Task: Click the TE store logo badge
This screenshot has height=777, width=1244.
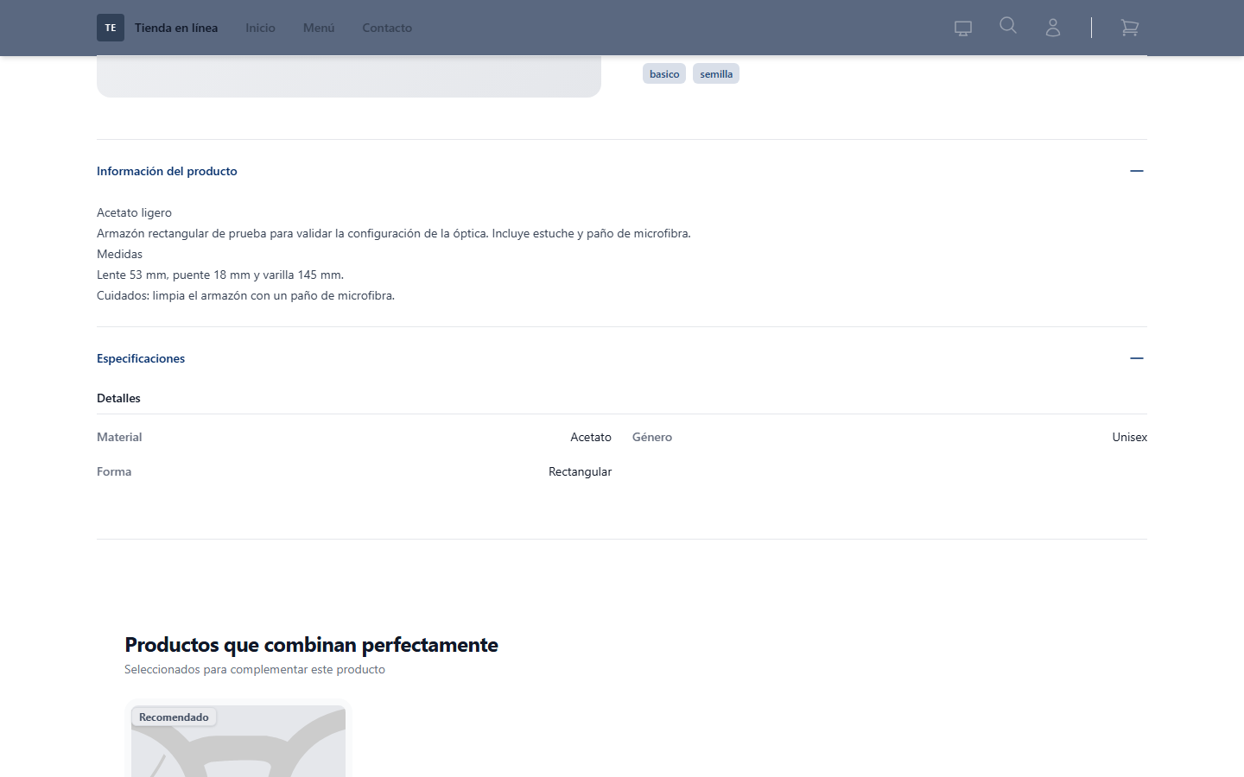Action: (111, 28)
